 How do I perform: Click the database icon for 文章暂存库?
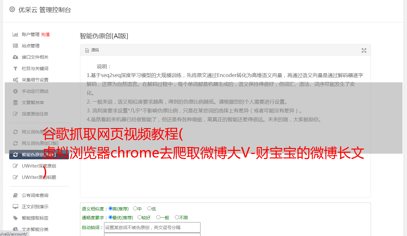tap(15, 103)
